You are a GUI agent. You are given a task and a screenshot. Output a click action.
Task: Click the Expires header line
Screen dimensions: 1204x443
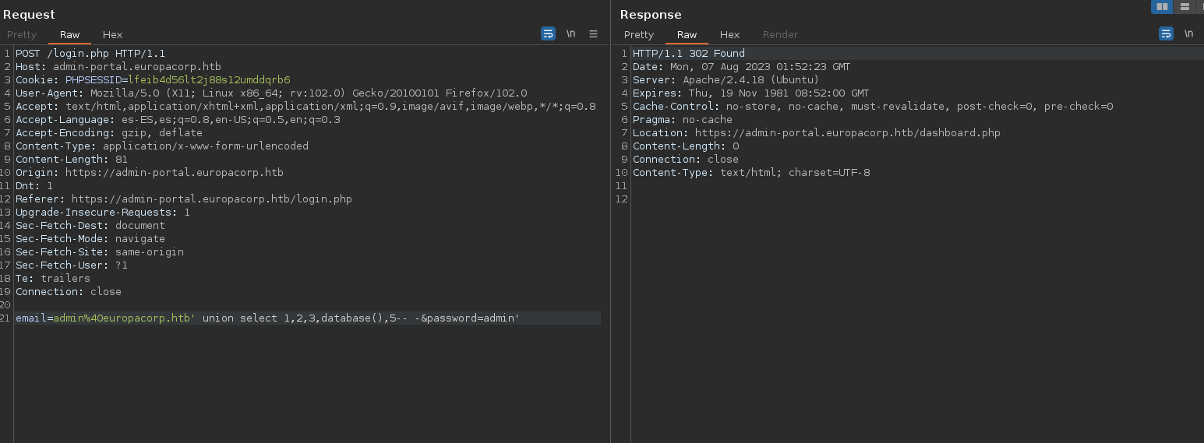click(750, 93)
